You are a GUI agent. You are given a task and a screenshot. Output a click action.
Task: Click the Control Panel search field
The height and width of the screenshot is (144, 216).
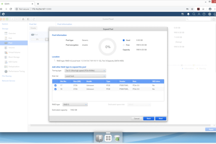click(198, 19)
